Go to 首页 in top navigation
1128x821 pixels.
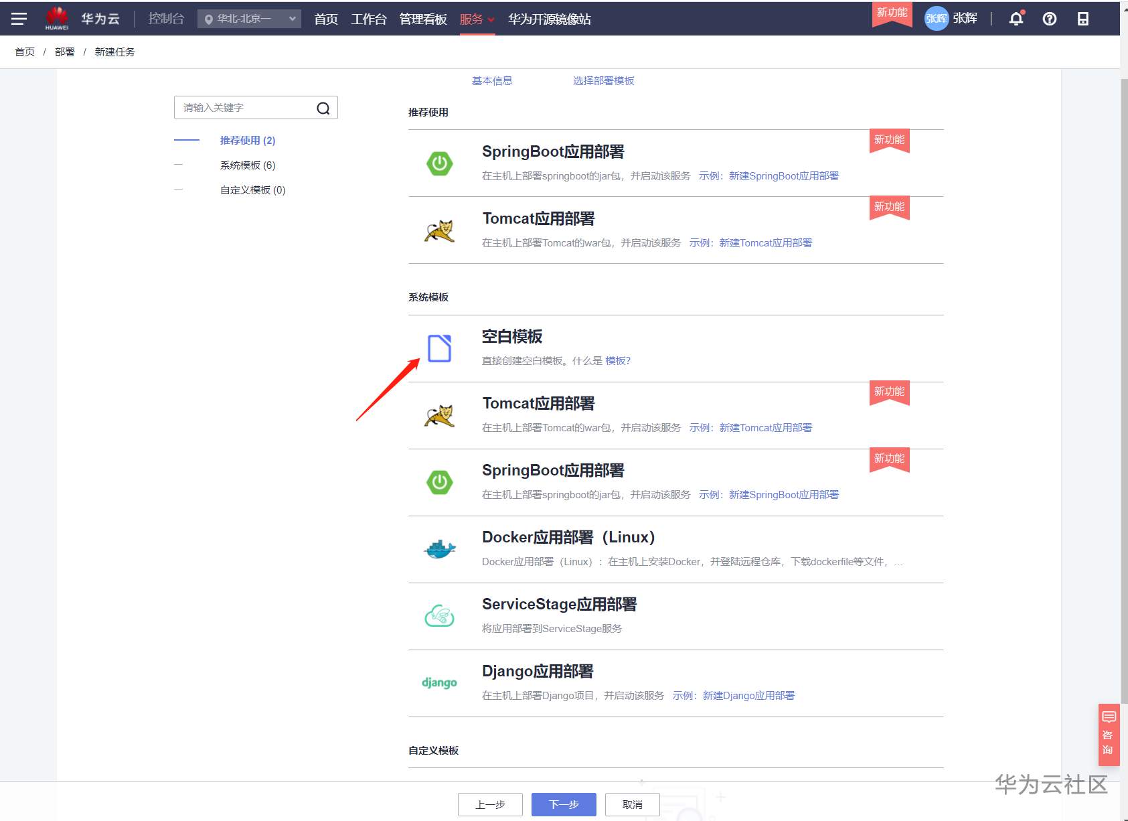pos(326,19)
